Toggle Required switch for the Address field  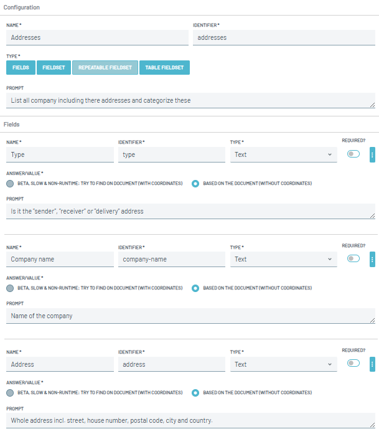coord(353,363)
